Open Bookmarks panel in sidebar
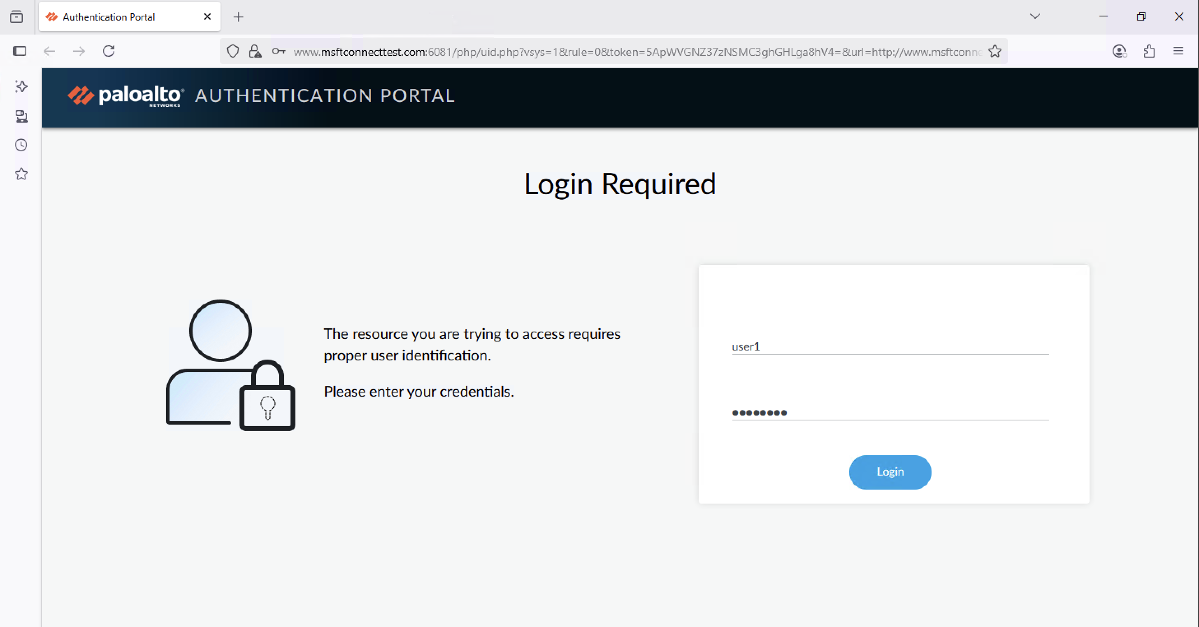The width and height of the screenshot is (1199, 627). tap(21, 174)
